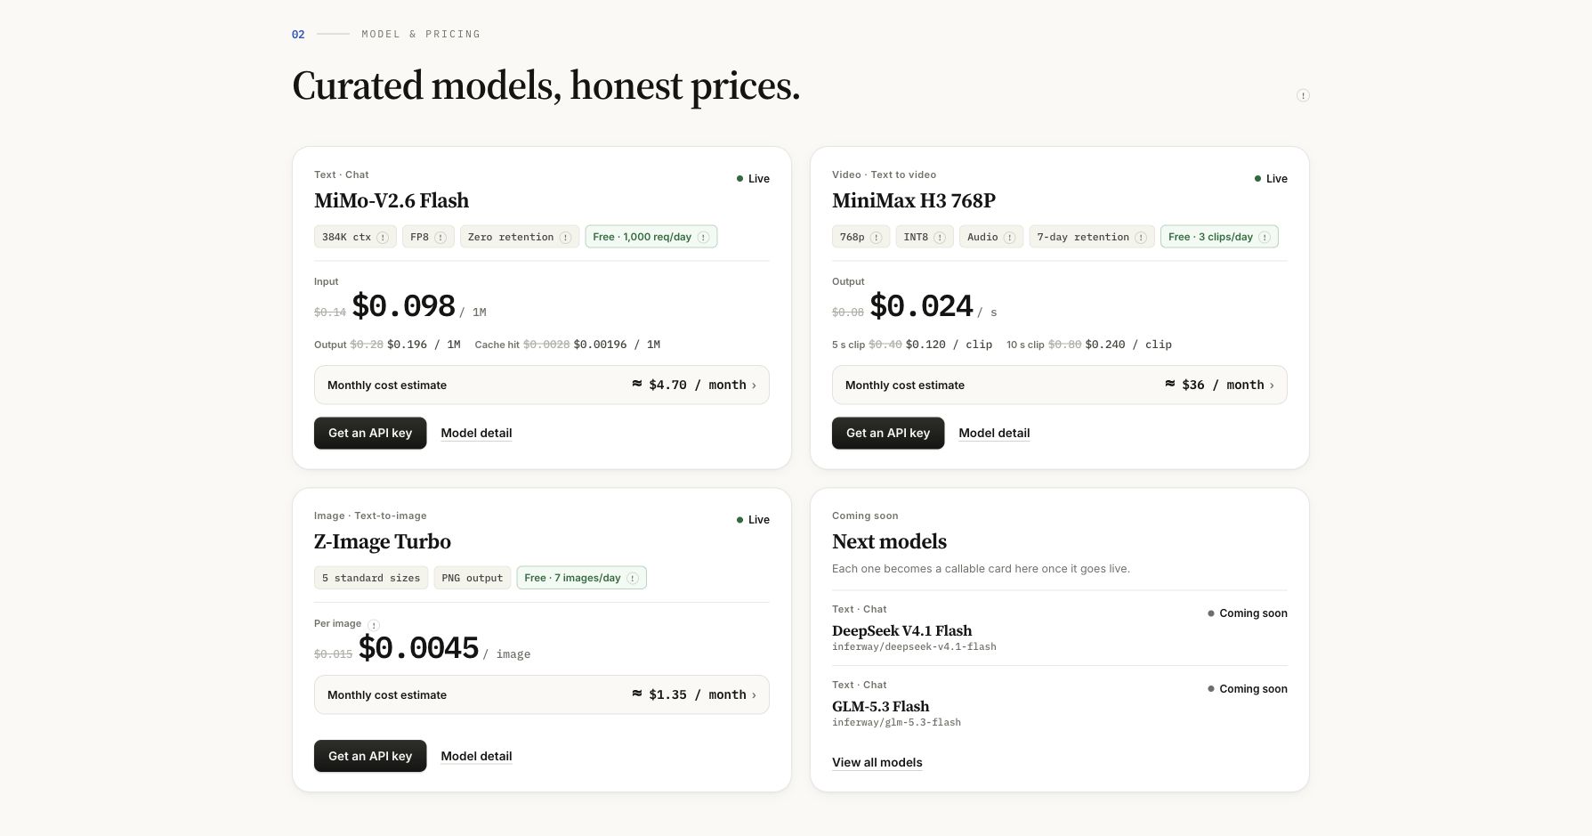Get an API key for MiMo-V2.6 Flash

point(370,433)
